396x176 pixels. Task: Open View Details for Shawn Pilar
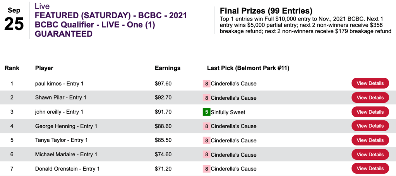pos(370,98)
